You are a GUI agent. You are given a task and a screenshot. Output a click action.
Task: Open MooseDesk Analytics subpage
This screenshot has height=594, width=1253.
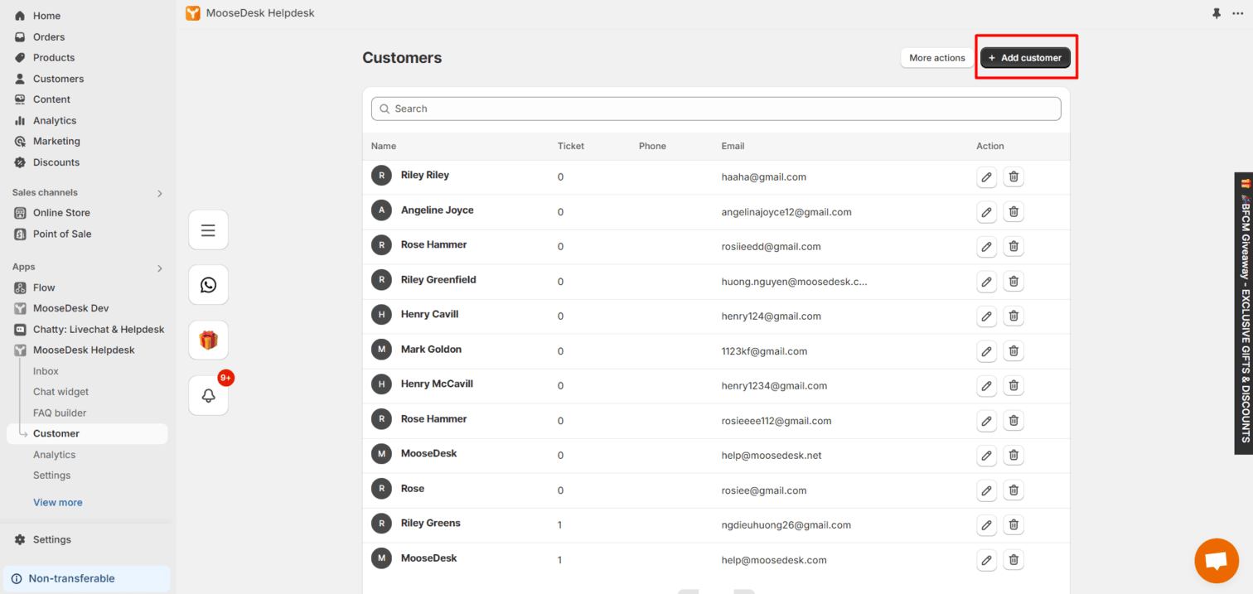[x=54, y=455]
